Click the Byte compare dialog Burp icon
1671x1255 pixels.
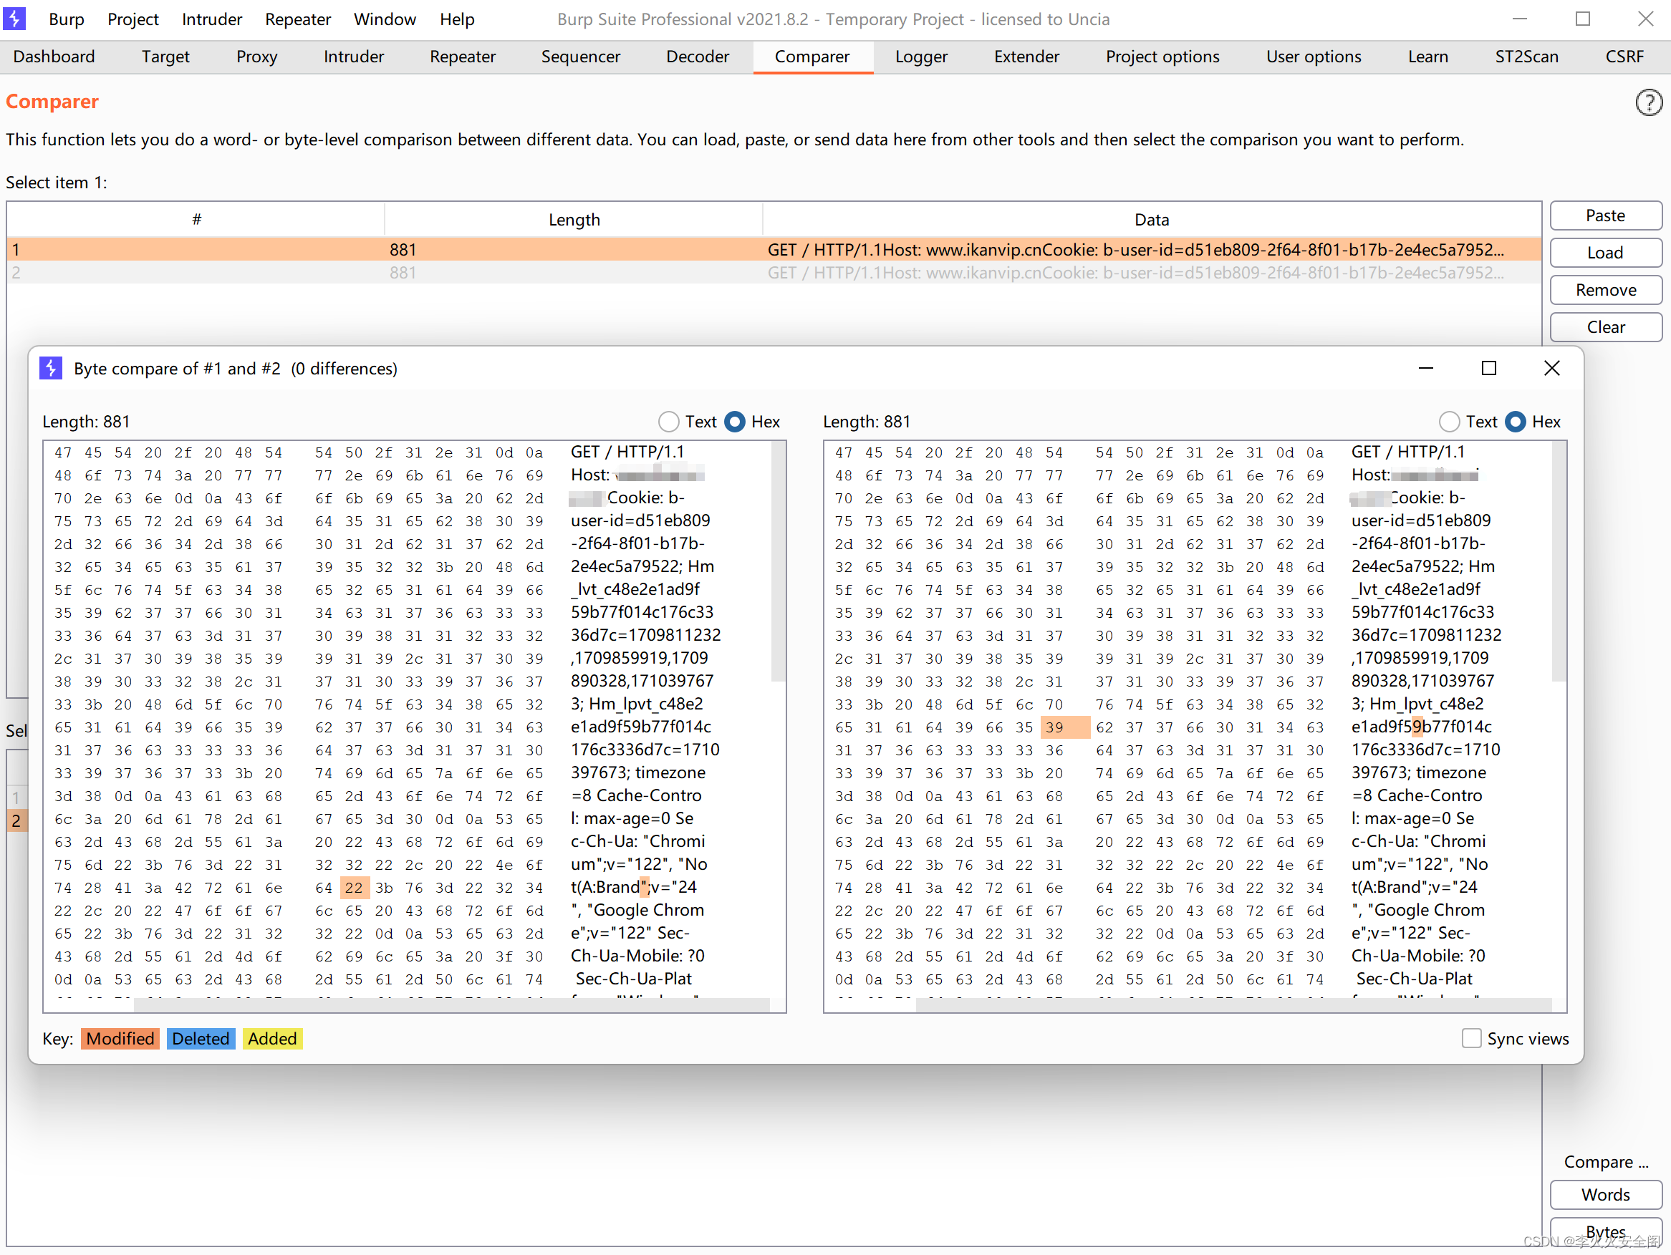coord(51,369)
